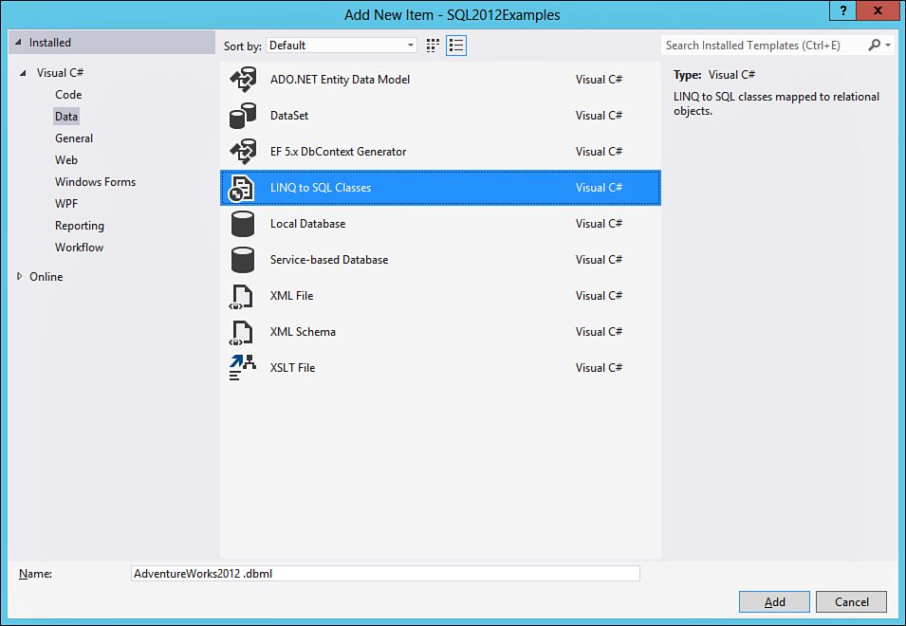Choose the EF 5.x DbContext Generator icon

coord(243,152)
